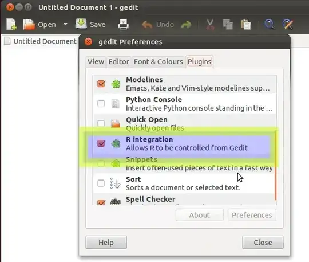Open the Font & Colours tab
Screen dimensions: 309x262
(159, 62)
